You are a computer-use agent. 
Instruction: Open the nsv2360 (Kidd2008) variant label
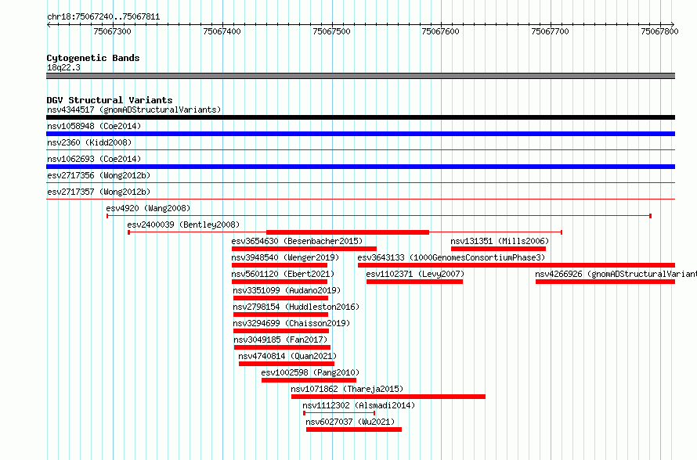[x=89, y=142]
